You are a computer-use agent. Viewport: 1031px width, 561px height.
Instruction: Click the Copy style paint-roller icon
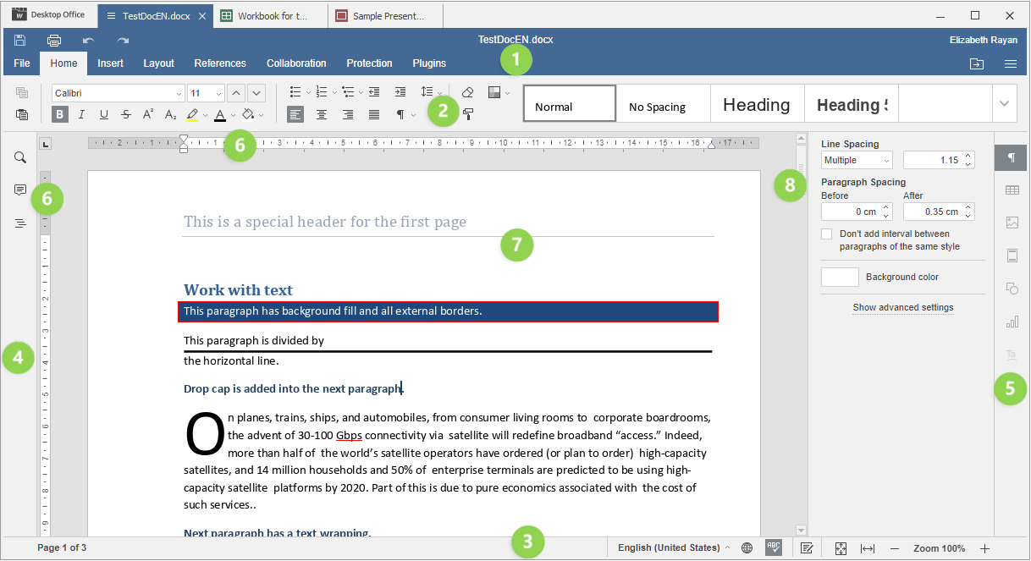click(x=468, y=114)
